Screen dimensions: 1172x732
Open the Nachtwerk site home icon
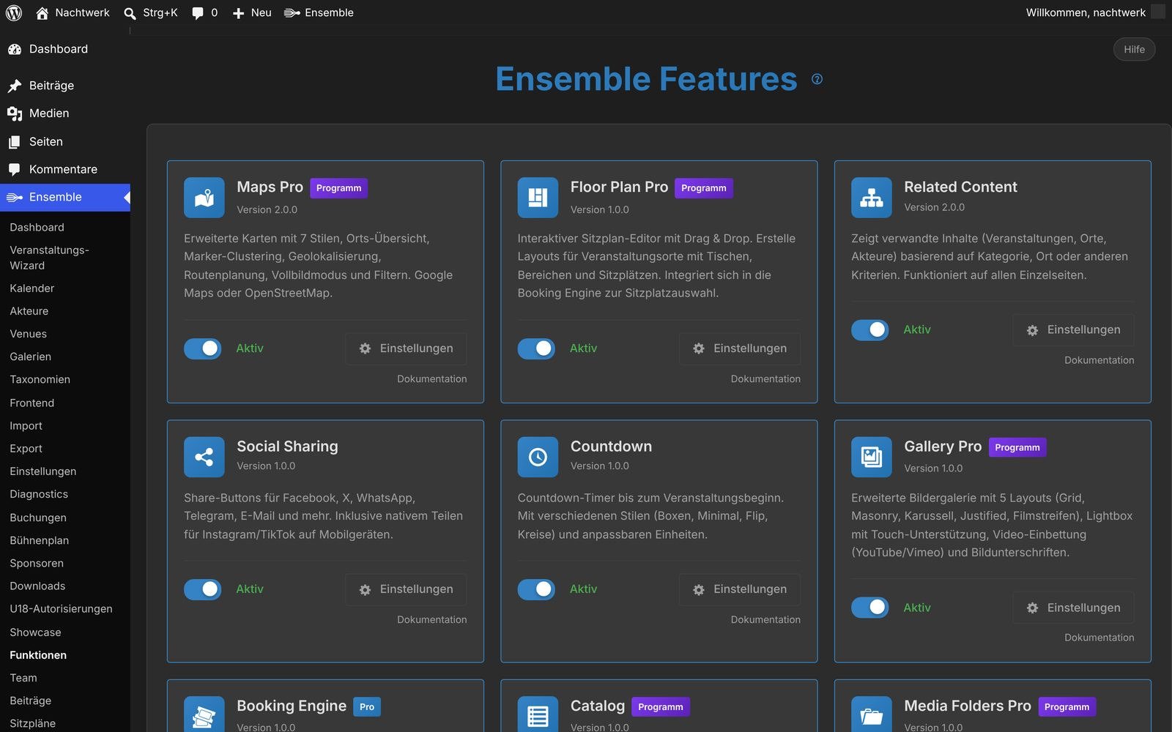(42, 12)
